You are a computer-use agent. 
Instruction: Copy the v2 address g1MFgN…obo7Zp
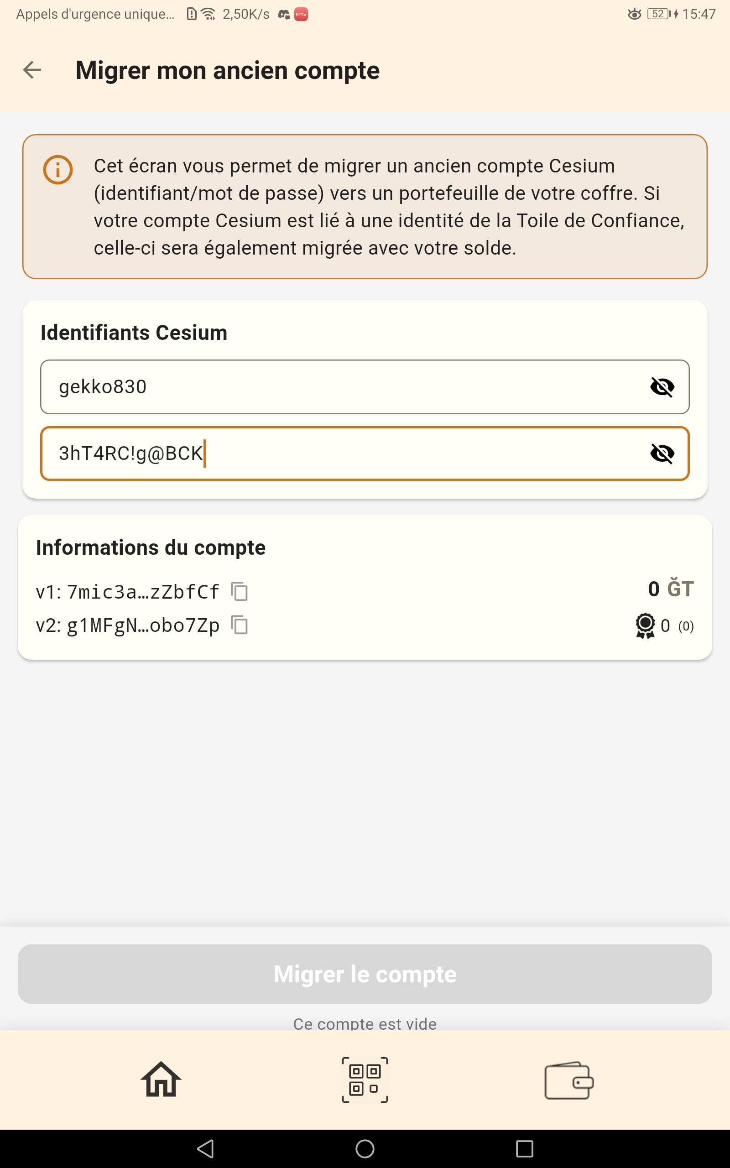pos(240,626)
